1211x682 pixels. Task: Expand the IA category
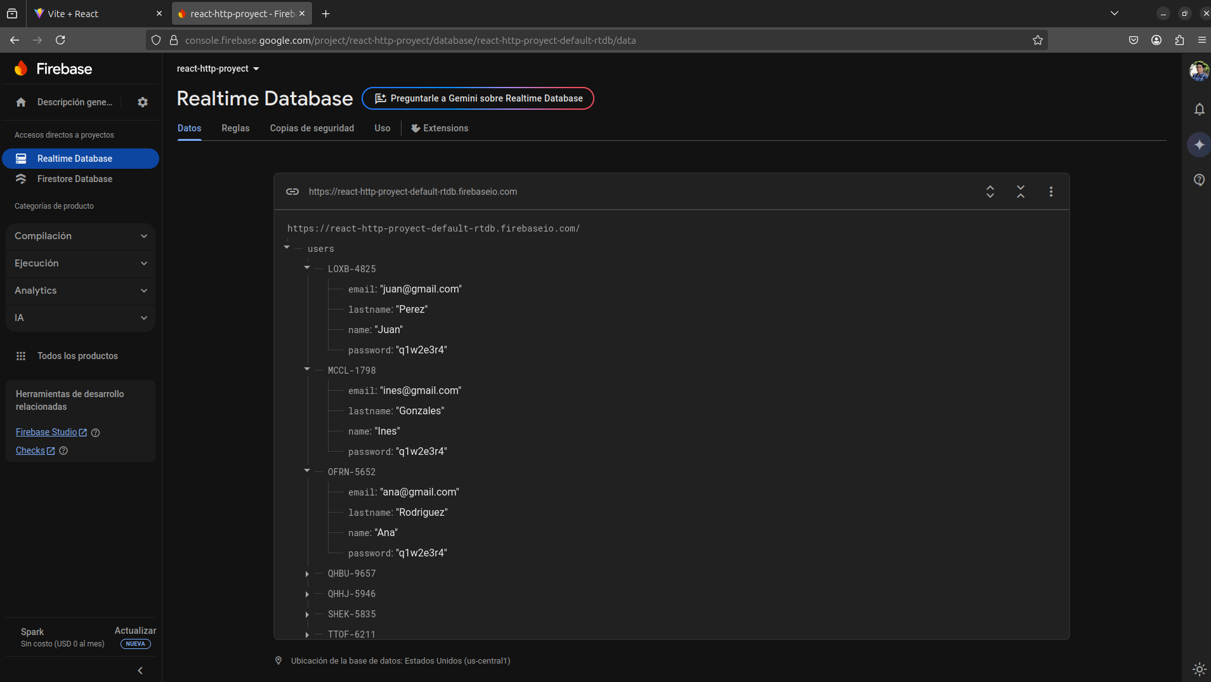(81, 318)
